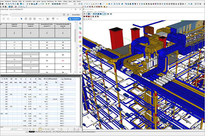Click the yellow comment tool in sidebar
The height and width of the screenshot is (136, 205).
tap(80, 42)
